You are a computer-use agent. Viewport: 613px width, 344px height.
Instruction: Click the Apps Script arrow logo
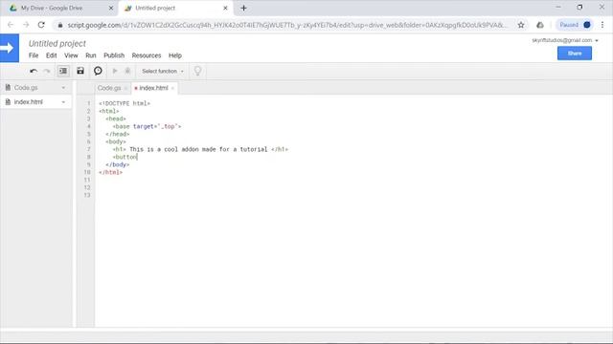point(10,48)
